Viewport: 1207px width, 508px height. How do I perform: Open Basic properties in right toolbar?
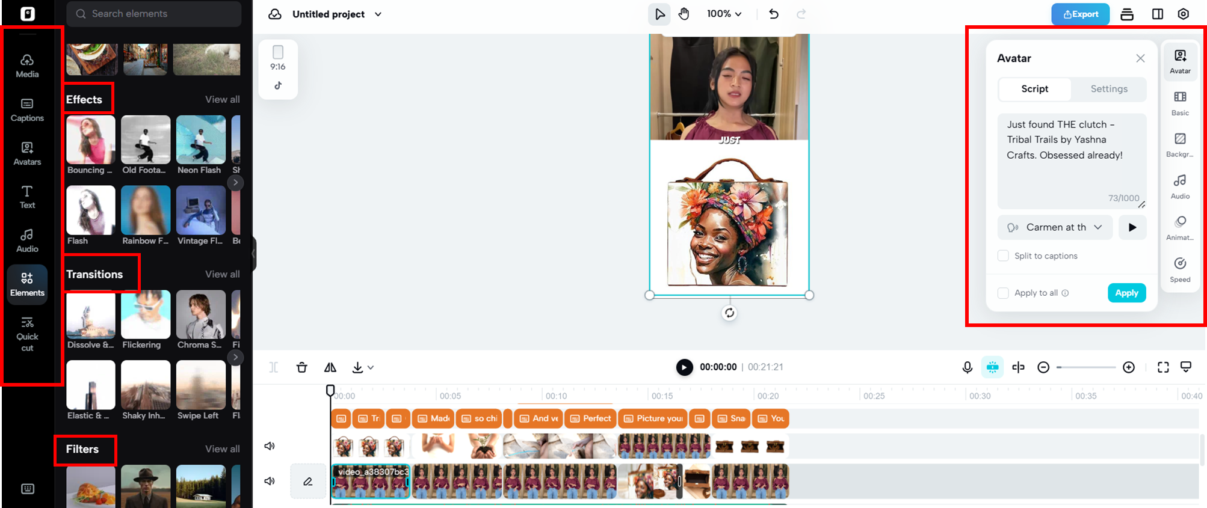pos(1180,103)
